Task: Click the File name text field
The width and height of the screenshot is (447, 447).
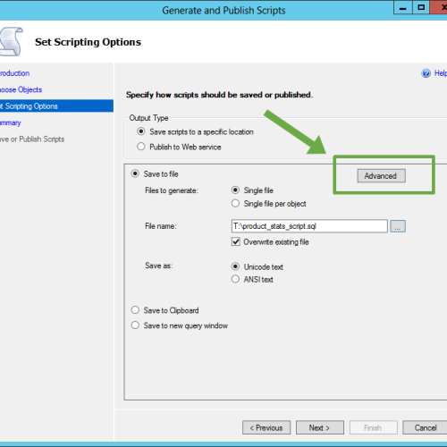Action: [x=309, y=226]
